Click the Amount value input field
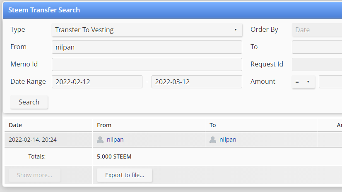 click(330, 82)
